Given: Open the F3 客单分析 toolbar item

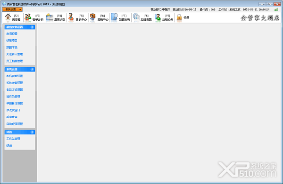Looking at the screenshot, I should 34,18.
